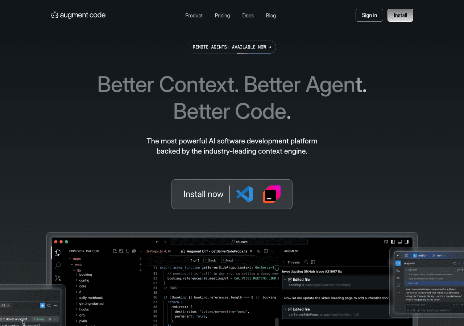The height and width of the screenshot is (326, 464).
Task: Open the Explorer icon in VS Code activity bar
Action: tap(57, 252)
